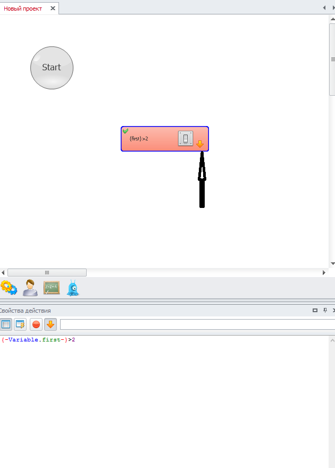Switch to the Новый проект tab
Image resolution: width=335 pixels, height=468 pixels.
coord(23,9)
